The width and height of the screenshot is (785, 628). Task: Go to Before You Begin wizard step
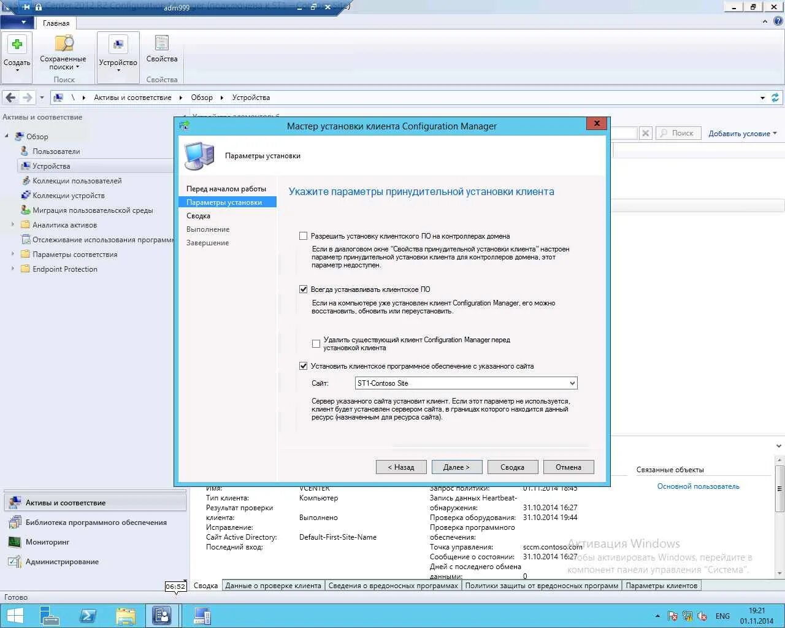pyautogui.click(x=226, y=189)
